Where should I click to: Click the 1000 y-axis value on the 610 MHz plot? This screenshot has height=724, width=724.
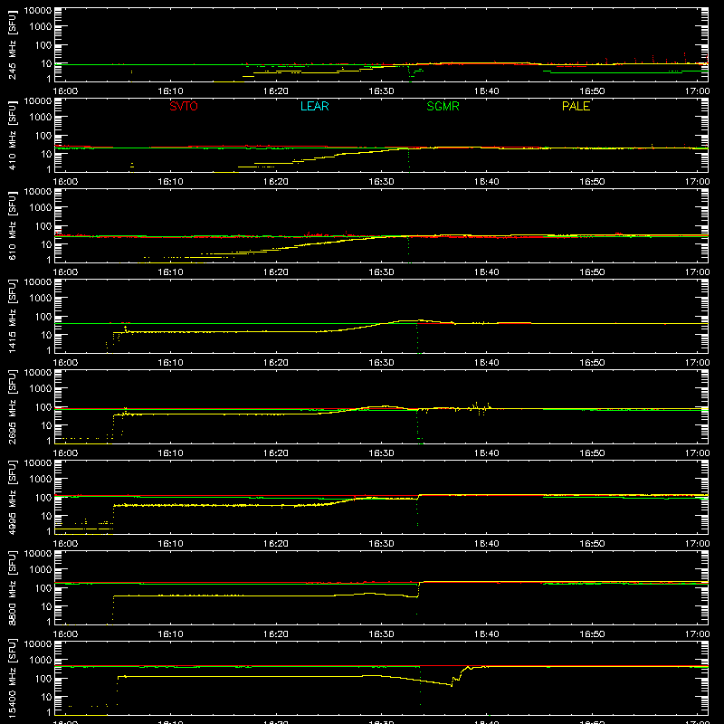[41, 207]
